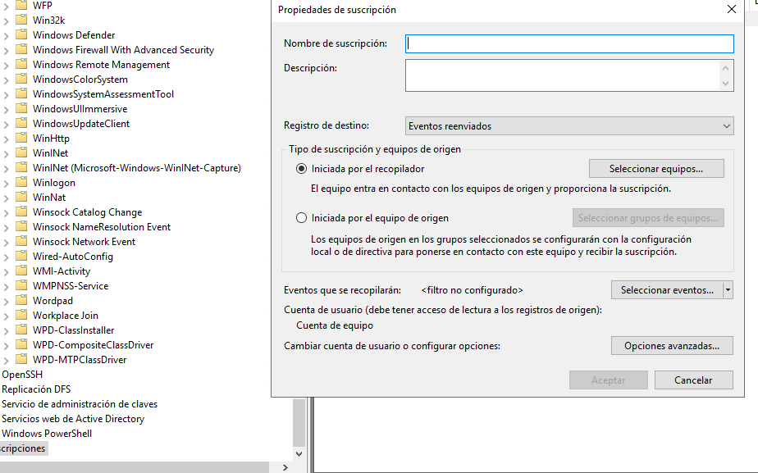Screen dimensions: 758x473
Task: Click the WMI-Activity folder icon
Action: point(21,271)
